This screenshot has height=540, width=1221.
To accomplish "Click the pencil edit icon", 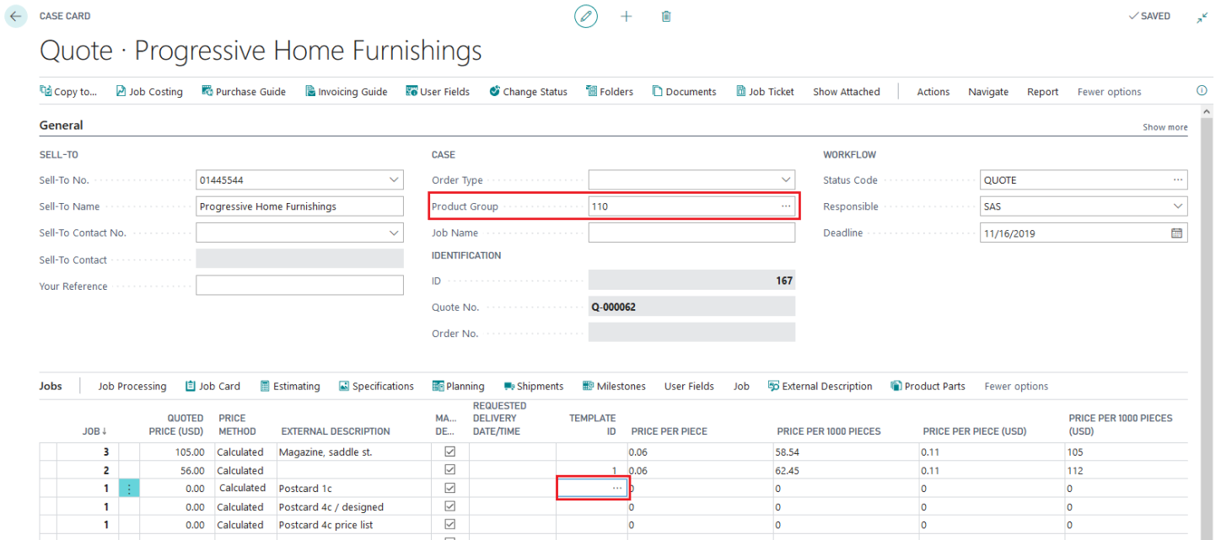I will (586, 16).
